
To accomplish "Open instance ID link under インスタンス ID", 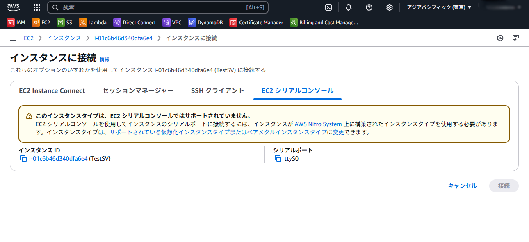I will tap(58, 158).
